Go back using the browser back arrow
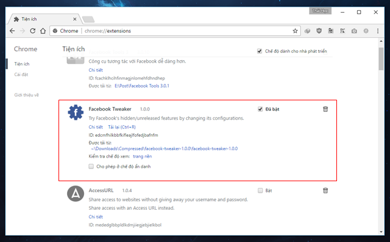Viewport: 390px width, 242px height. [12, 31]
